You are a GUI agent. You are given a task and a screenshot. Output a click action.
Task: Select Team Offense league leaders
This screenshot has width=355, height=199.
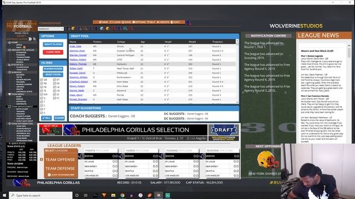point(60,160)
